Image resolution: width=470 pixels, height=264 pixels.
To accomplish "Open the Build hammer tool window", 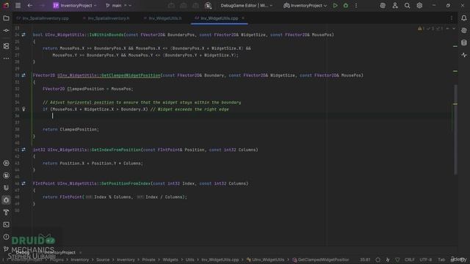I will point(6,212).
